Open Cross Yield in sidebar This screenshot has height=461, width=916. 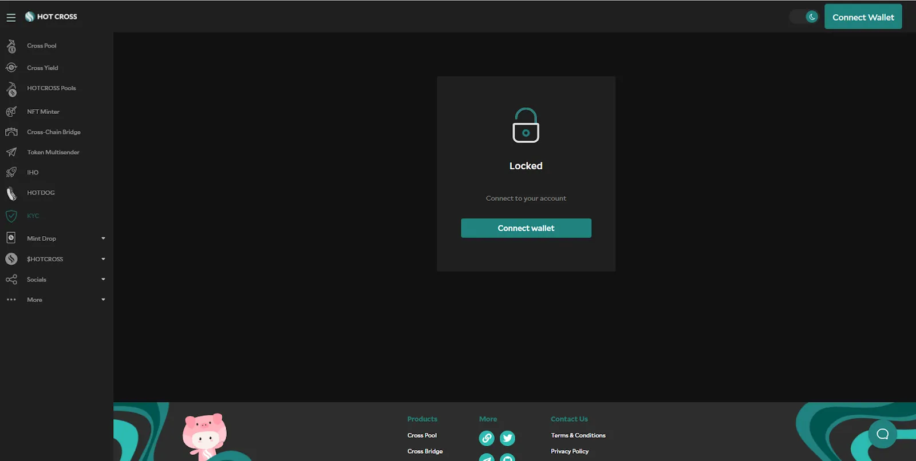tap(42, 67)
